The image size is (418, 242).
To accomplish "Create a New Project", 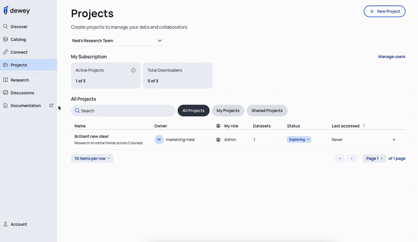I will 385,11.
